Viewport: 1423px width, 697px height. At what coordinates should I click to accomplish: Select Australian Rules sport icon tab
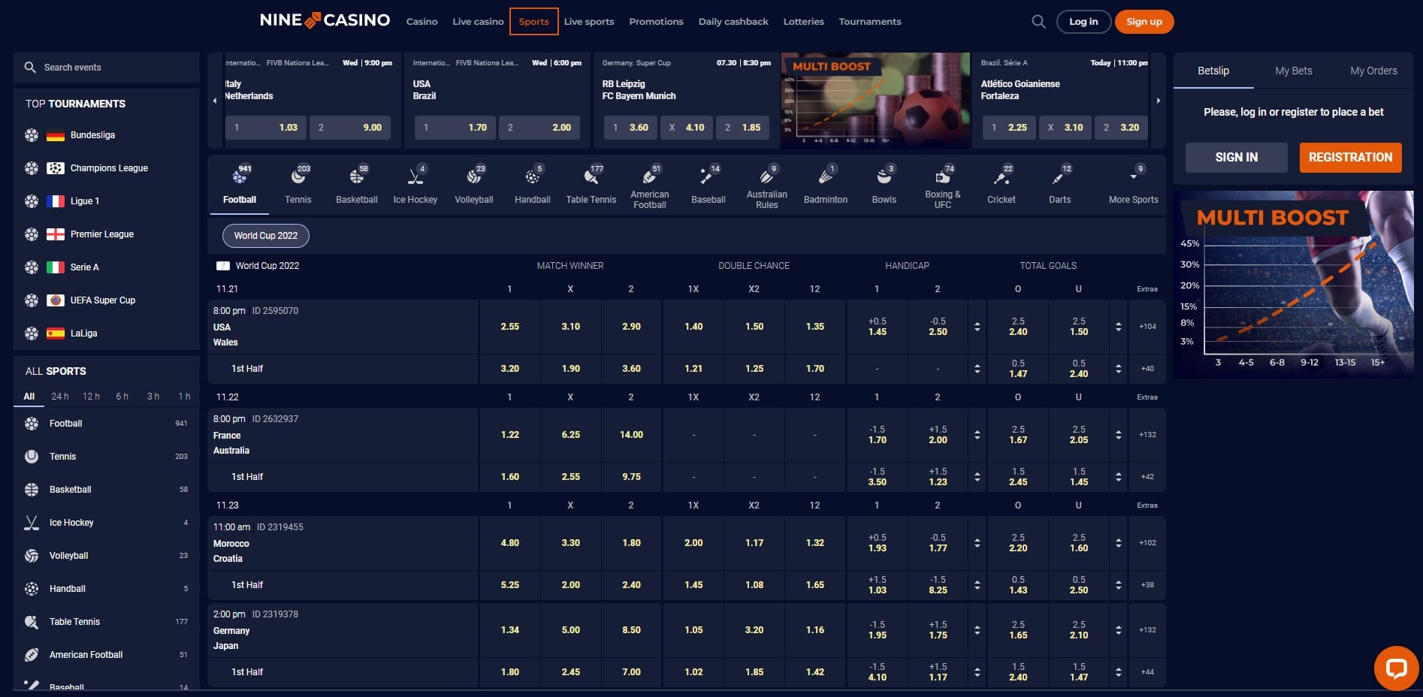pyautogui.click(x=767, y=185)
